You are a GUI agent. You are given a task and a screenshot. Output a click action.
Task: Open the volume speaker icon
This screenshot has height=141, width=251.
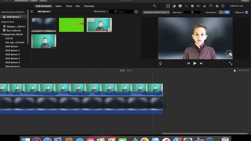198,6
